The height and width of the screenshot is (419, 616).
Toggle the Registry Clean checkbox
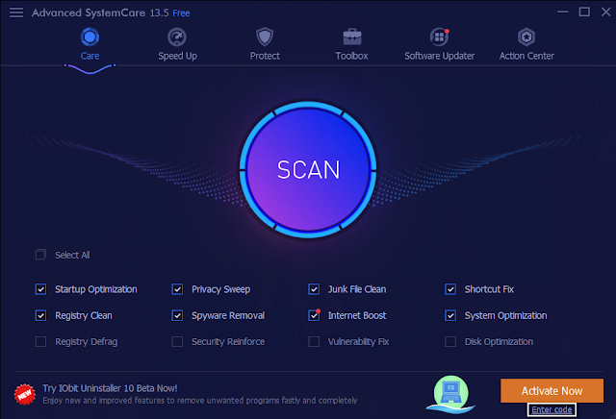(40, 316)
